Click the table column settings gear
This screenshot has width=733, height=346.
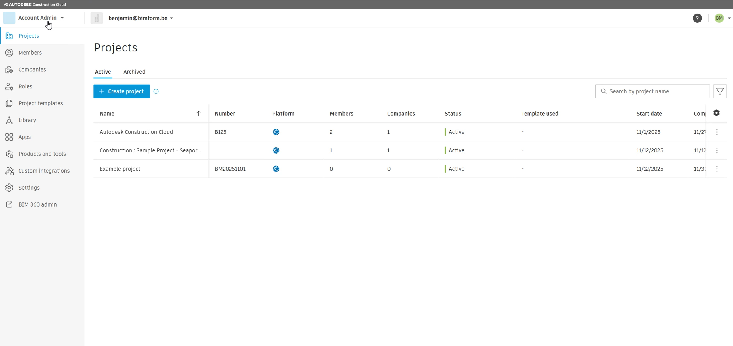coord(716,113)
